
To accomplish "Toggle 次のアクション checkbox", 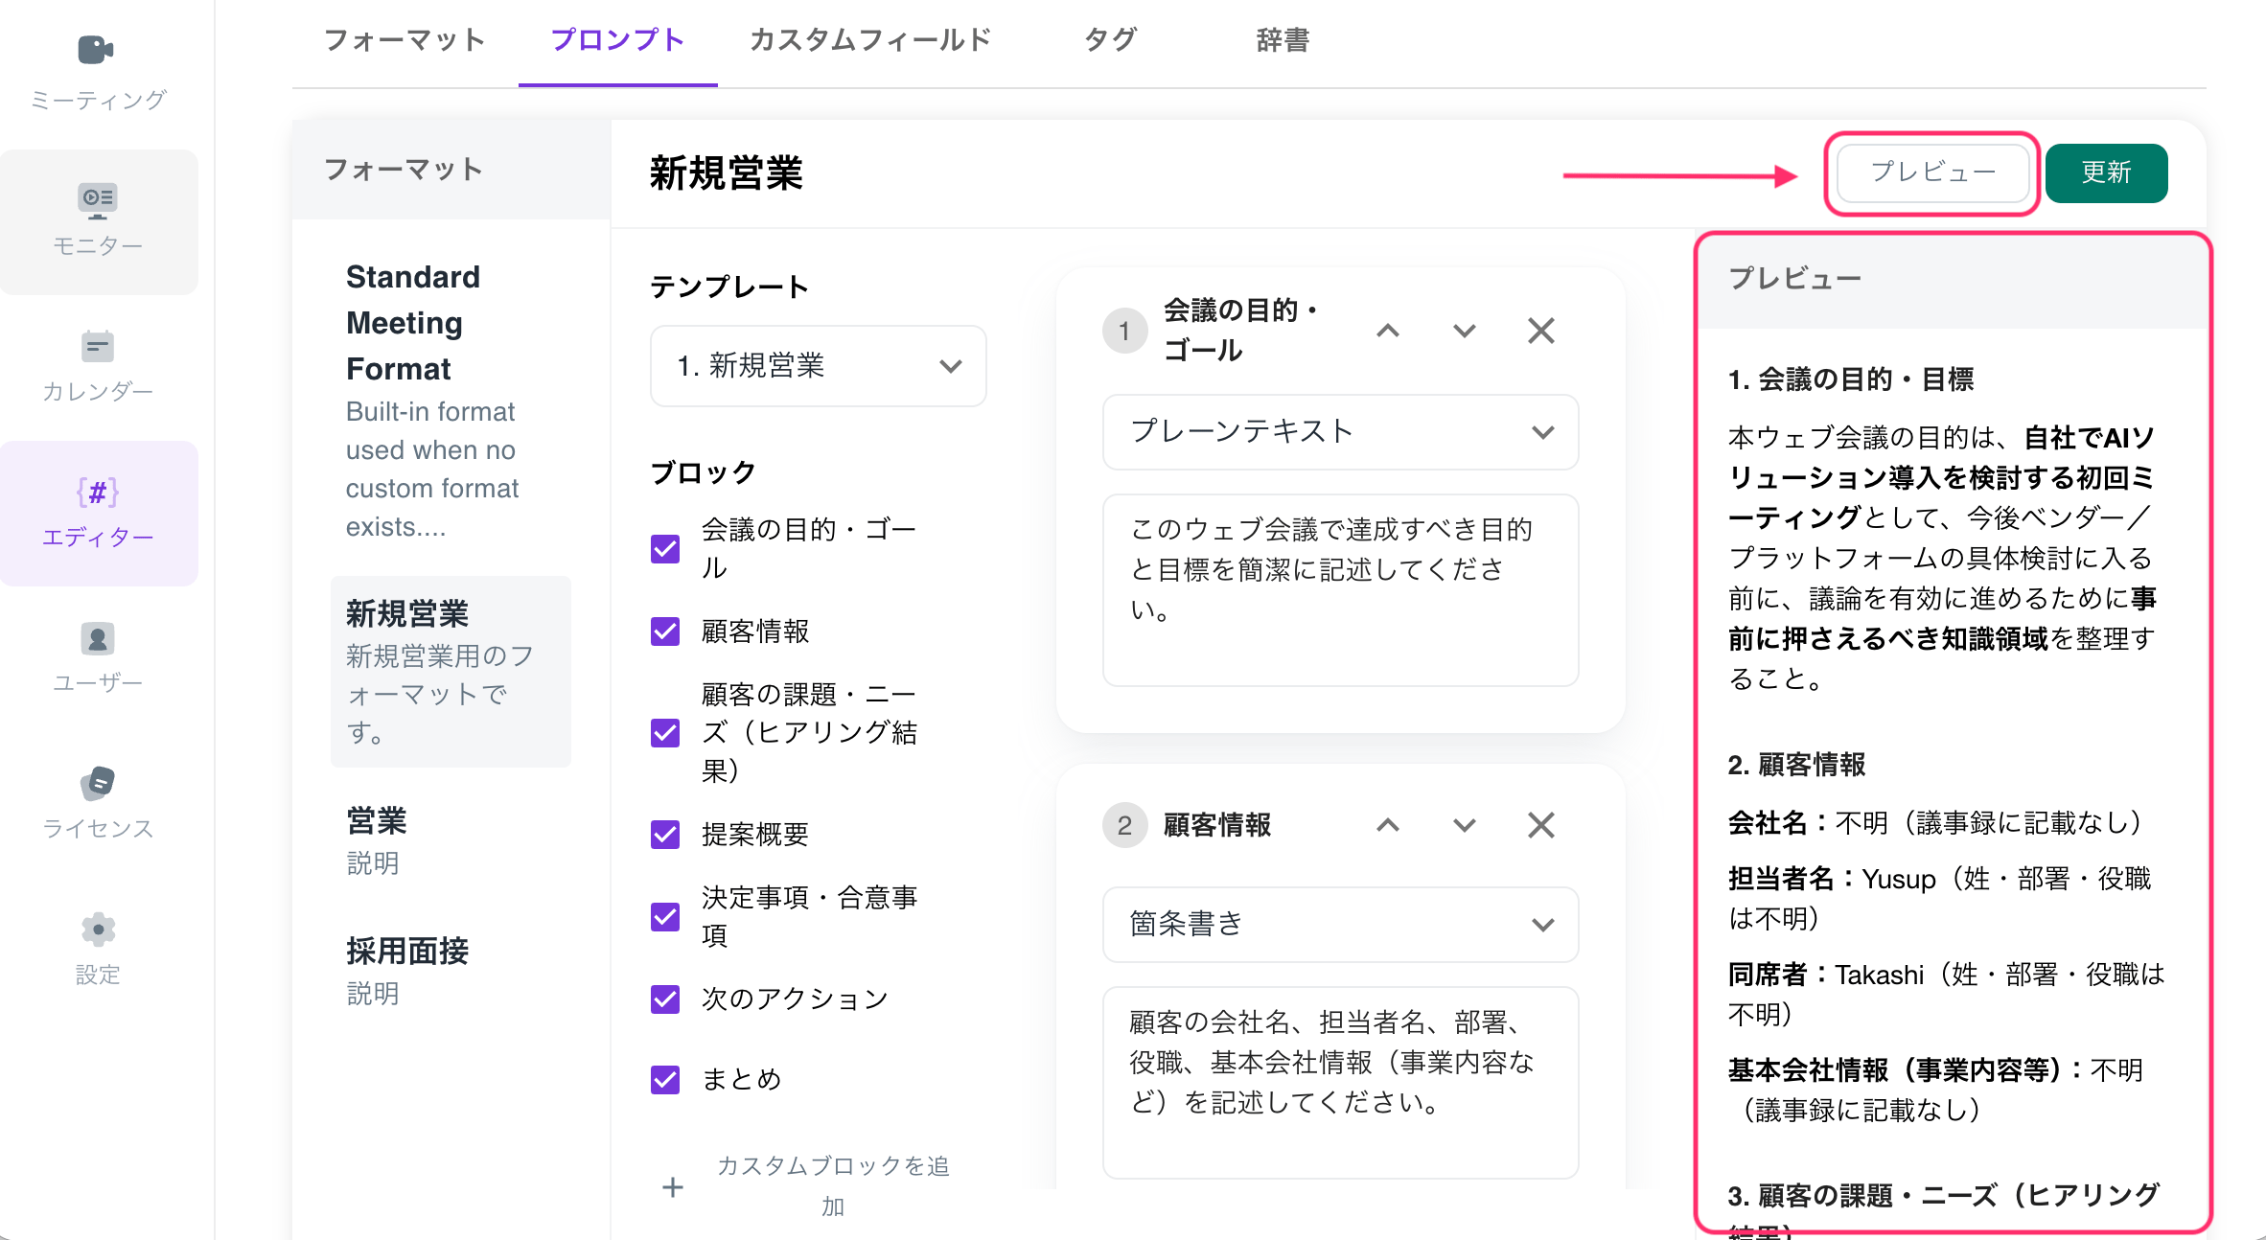I will pyautogui.click(x=665, y=999).
